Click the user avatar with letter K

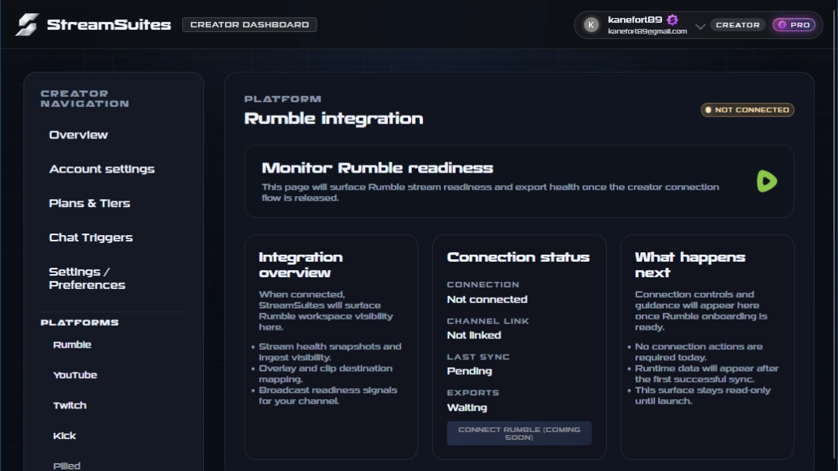point(592,25)
